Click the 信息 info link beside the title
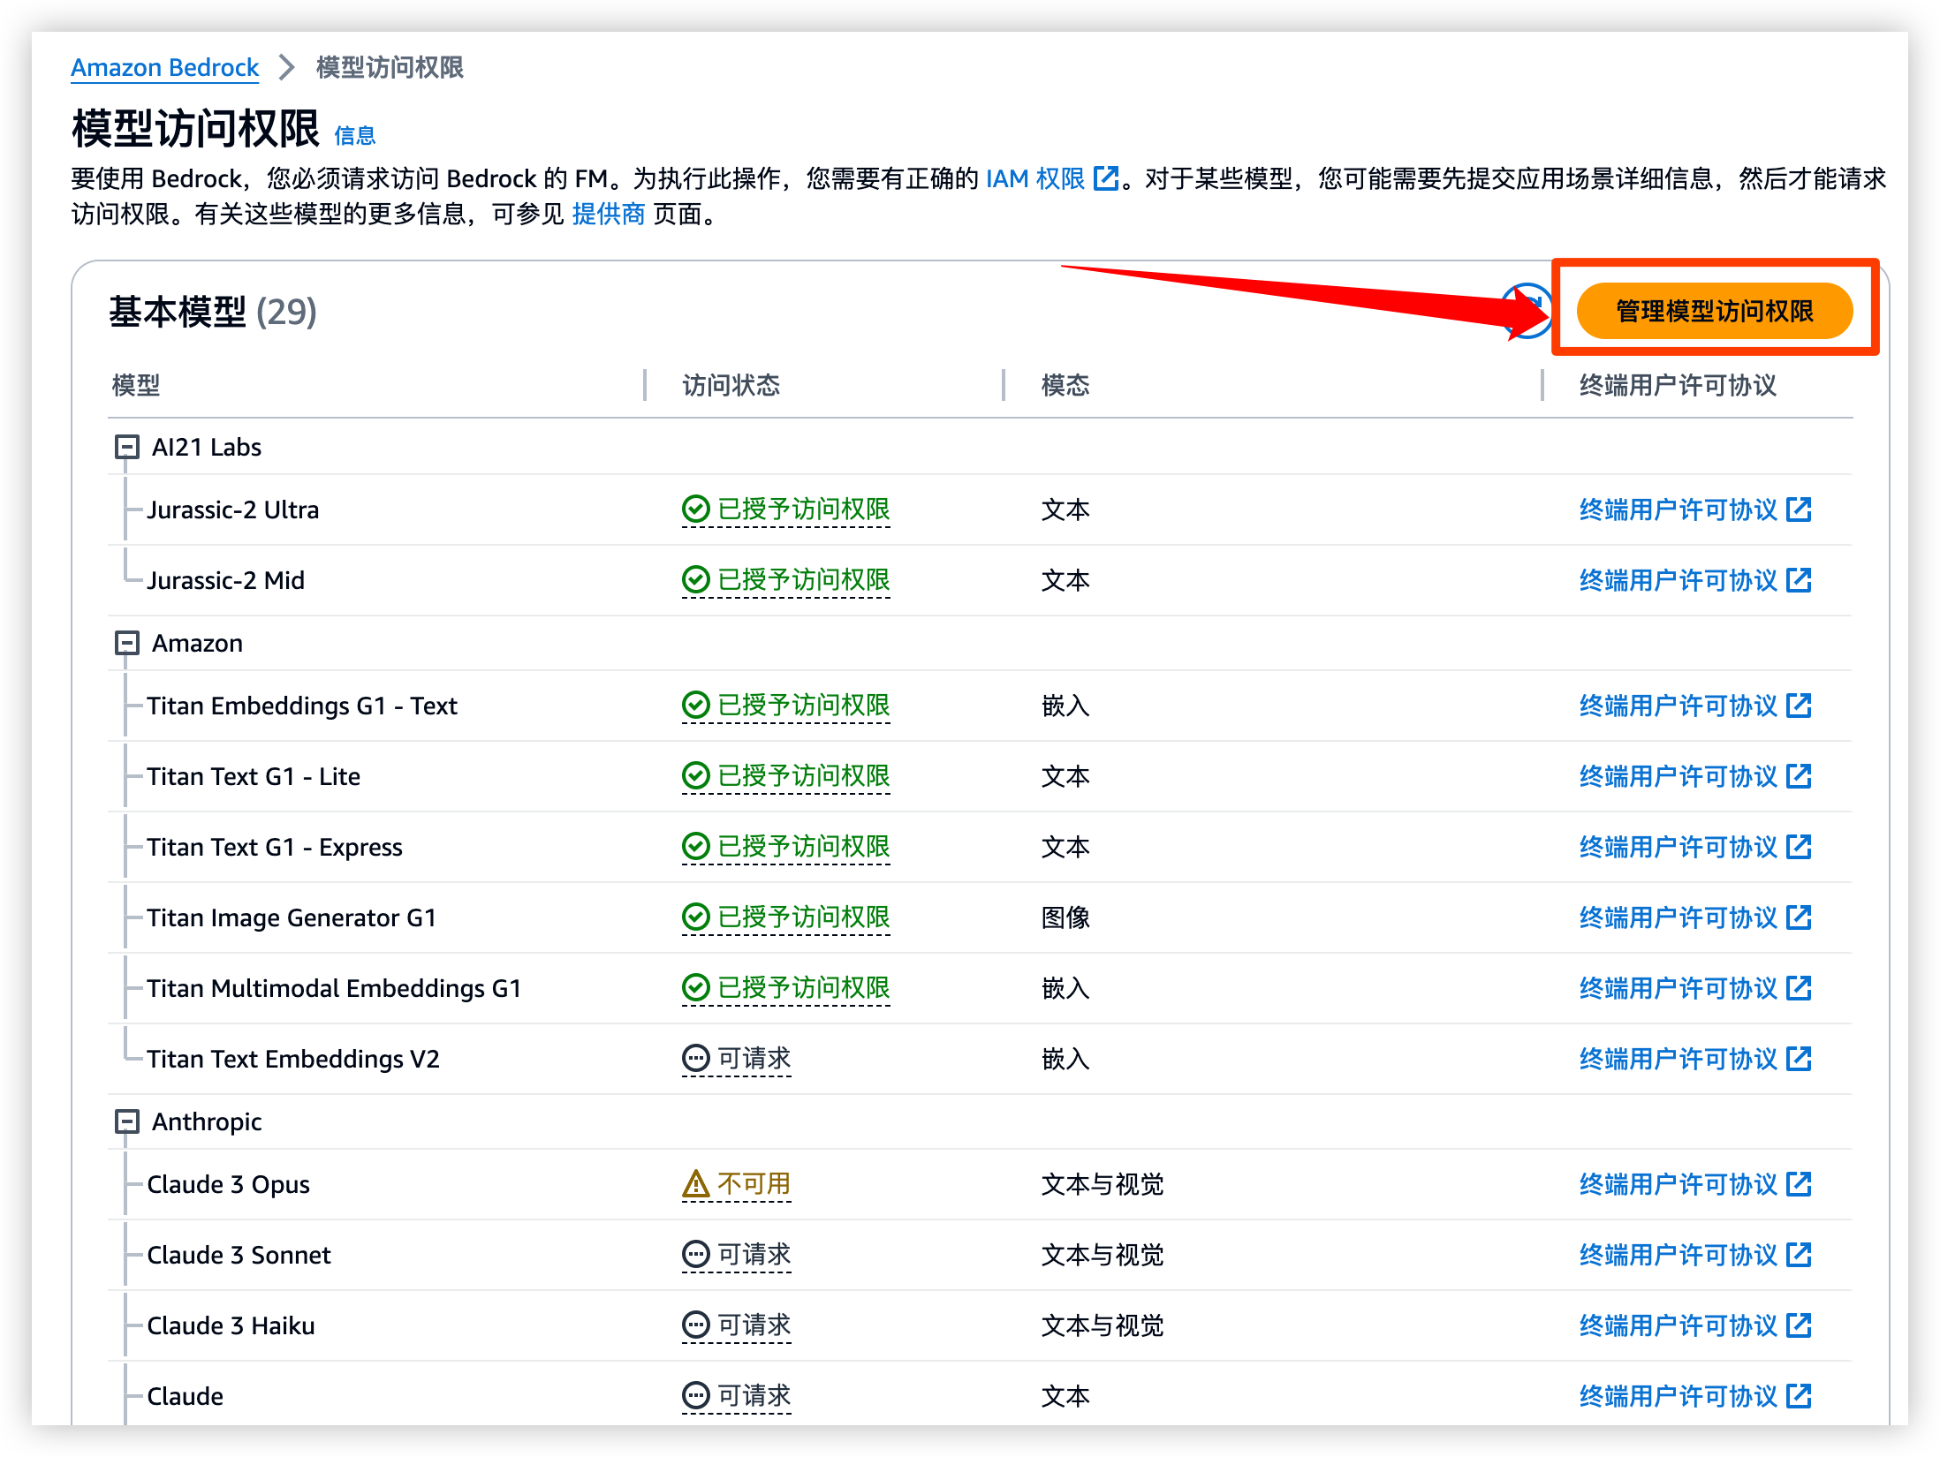Screen dimensions: 1940x1457 pyautogui.click(x=354, y=135)
